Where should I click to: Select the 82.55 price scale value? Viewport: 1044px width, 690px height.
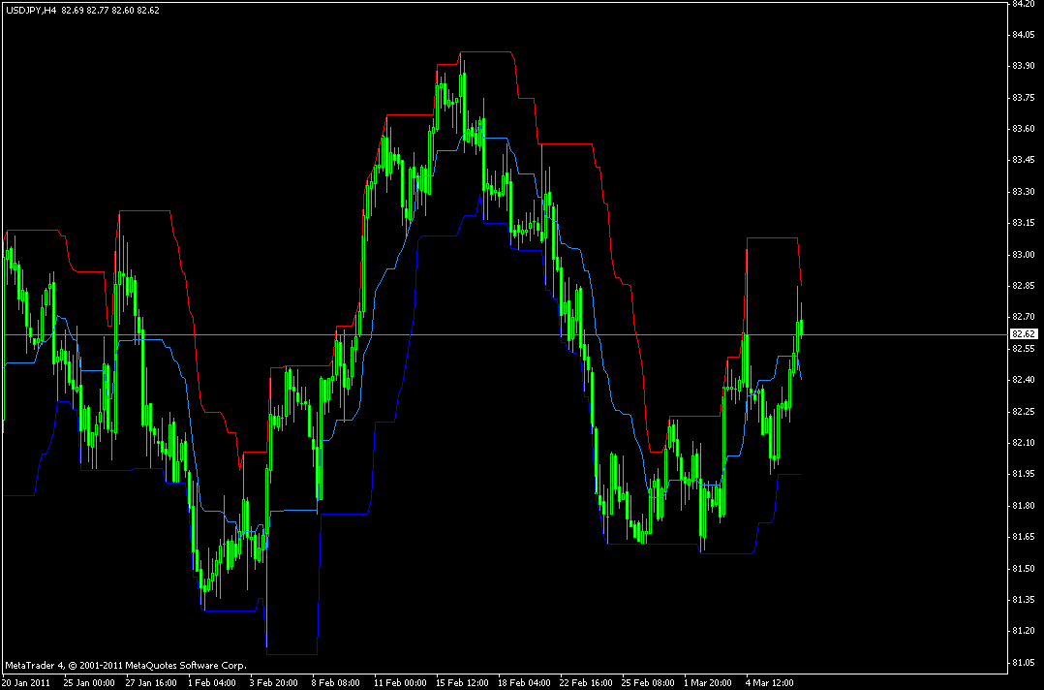click(x=1023, y=348)
